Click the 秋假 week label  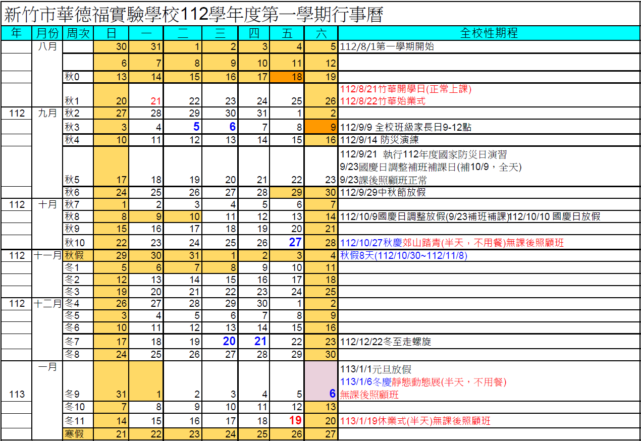click(74, 255)
